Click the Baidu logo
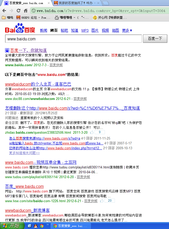The width and height of the screenshot is (169, 229). click(x=20, y=28)
